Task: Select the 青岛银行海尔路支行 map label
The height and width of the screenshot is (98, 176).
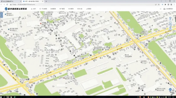Action: [10, 14]
